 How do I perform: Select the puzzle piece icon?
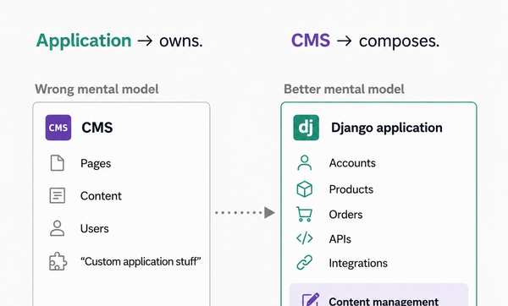point(58,261)
